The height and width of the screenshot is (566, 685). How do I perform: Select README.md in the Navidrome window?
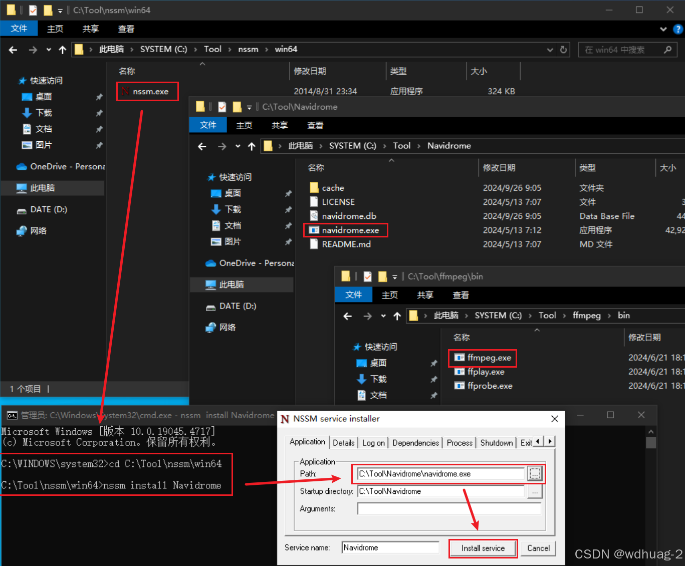[x=346, y=244]
